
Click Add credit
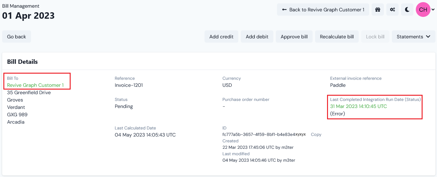pos(221,37)
